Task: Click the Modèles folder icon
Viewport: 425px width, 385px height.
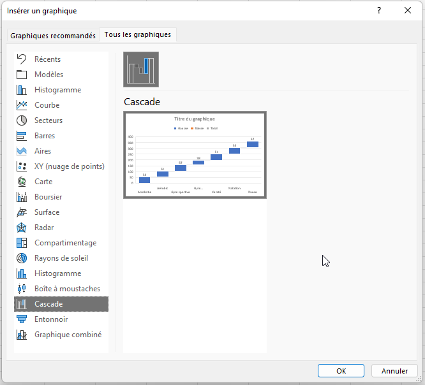Action: (x=22, y=75)
